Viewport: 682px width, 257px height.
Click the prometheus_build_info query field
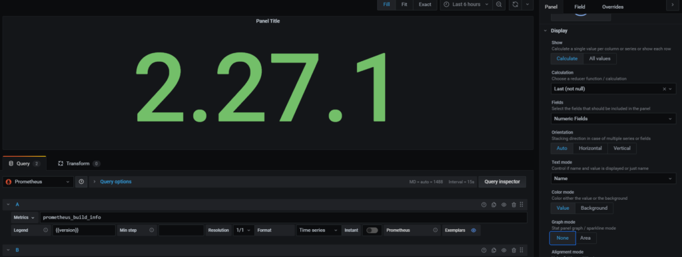tap(283, 218)
